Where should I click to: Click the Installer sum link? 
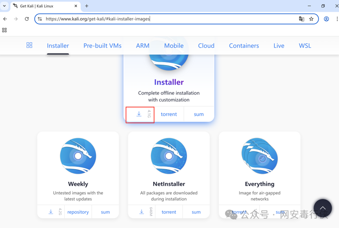click(199, 114)
